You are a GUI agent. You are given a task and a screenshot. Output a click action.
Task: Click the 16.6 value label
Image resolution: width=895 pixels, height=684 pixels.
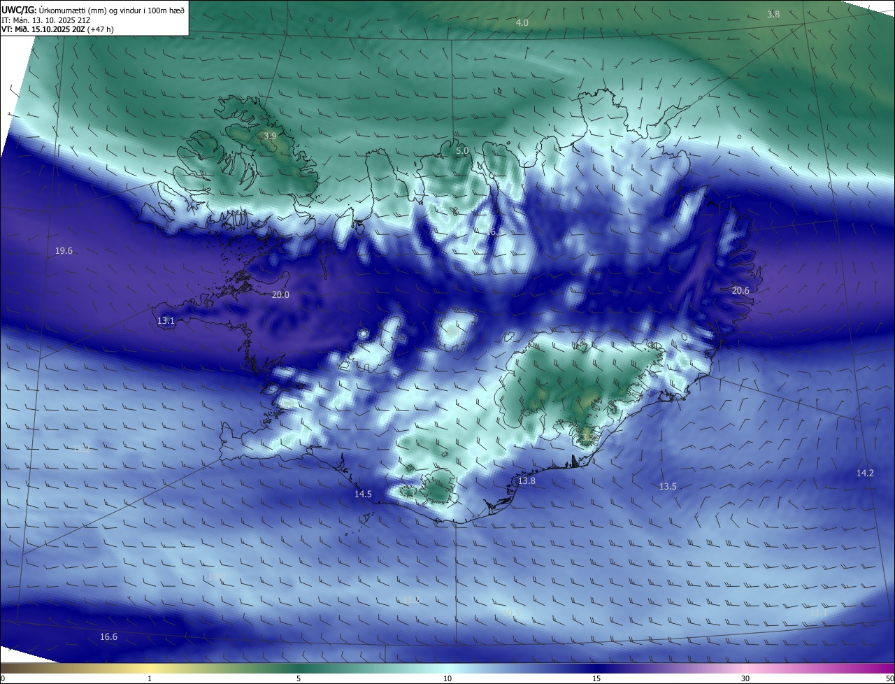click(x=108, y=636)
